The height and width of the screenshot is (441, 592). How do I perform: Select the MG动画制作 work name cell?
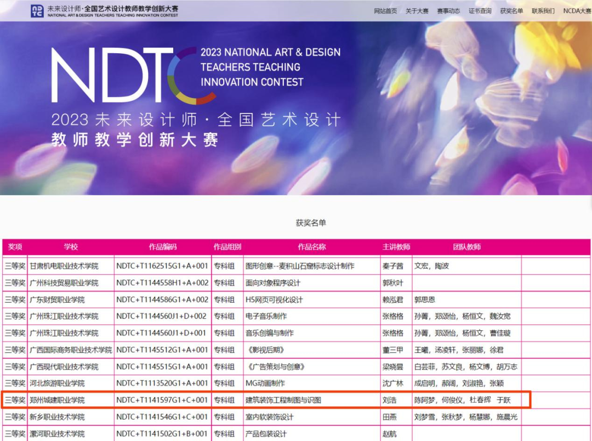click(311, 383)
